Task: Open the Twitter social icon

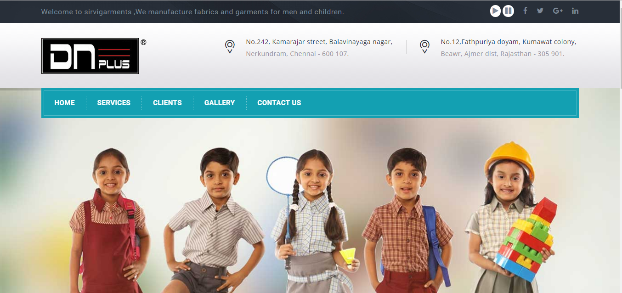Action: coord(540,11)
